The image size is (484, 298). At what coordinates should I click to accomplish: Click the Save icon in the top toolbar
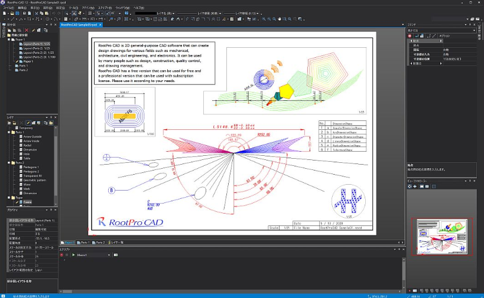[x=18, y=12]
